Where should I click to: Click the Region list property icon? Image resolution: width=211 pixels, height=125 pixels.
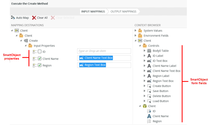[x=149, y=121]
